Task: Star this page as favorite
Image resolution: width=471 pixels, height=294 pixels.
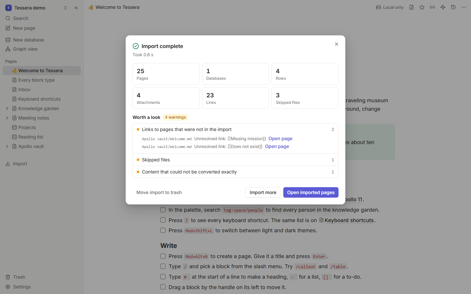Action: tap(422, 7)
